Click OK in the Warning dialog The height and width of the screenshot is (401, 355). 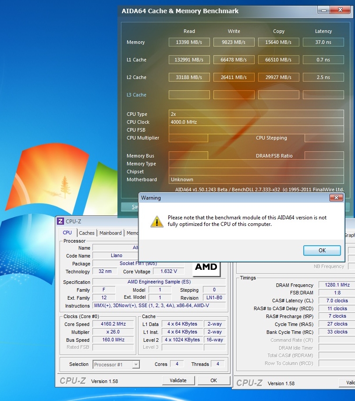coord(322,251)
